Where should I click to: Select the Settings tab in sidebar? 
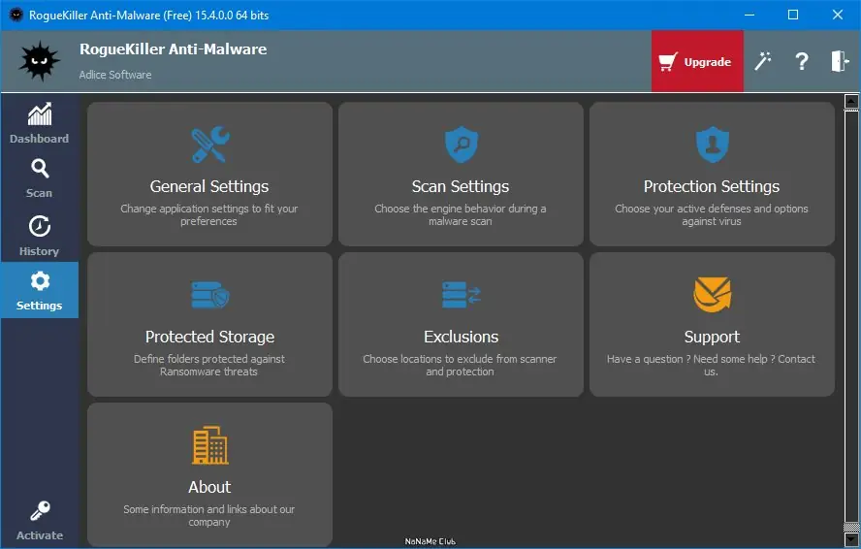(x=40, y=290)
